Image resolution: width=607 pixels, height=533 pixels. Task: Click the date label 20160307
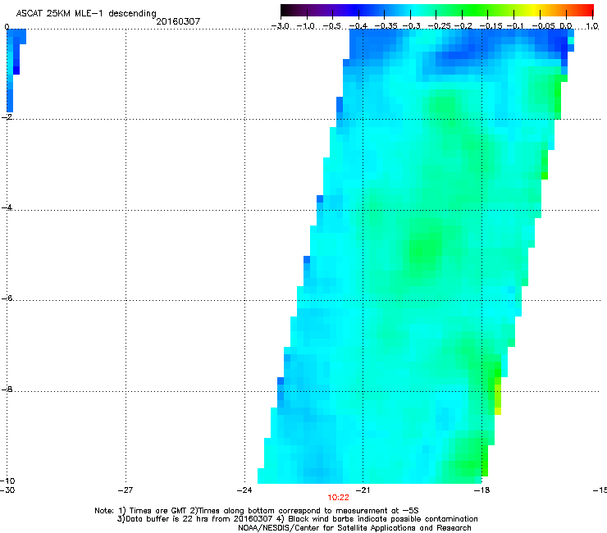click(x=178, y=21)
